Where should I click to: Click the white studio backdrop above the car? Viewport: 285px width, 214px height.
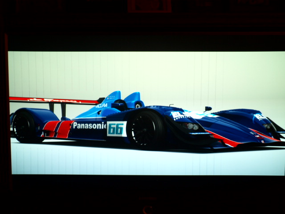pos(178,76)
